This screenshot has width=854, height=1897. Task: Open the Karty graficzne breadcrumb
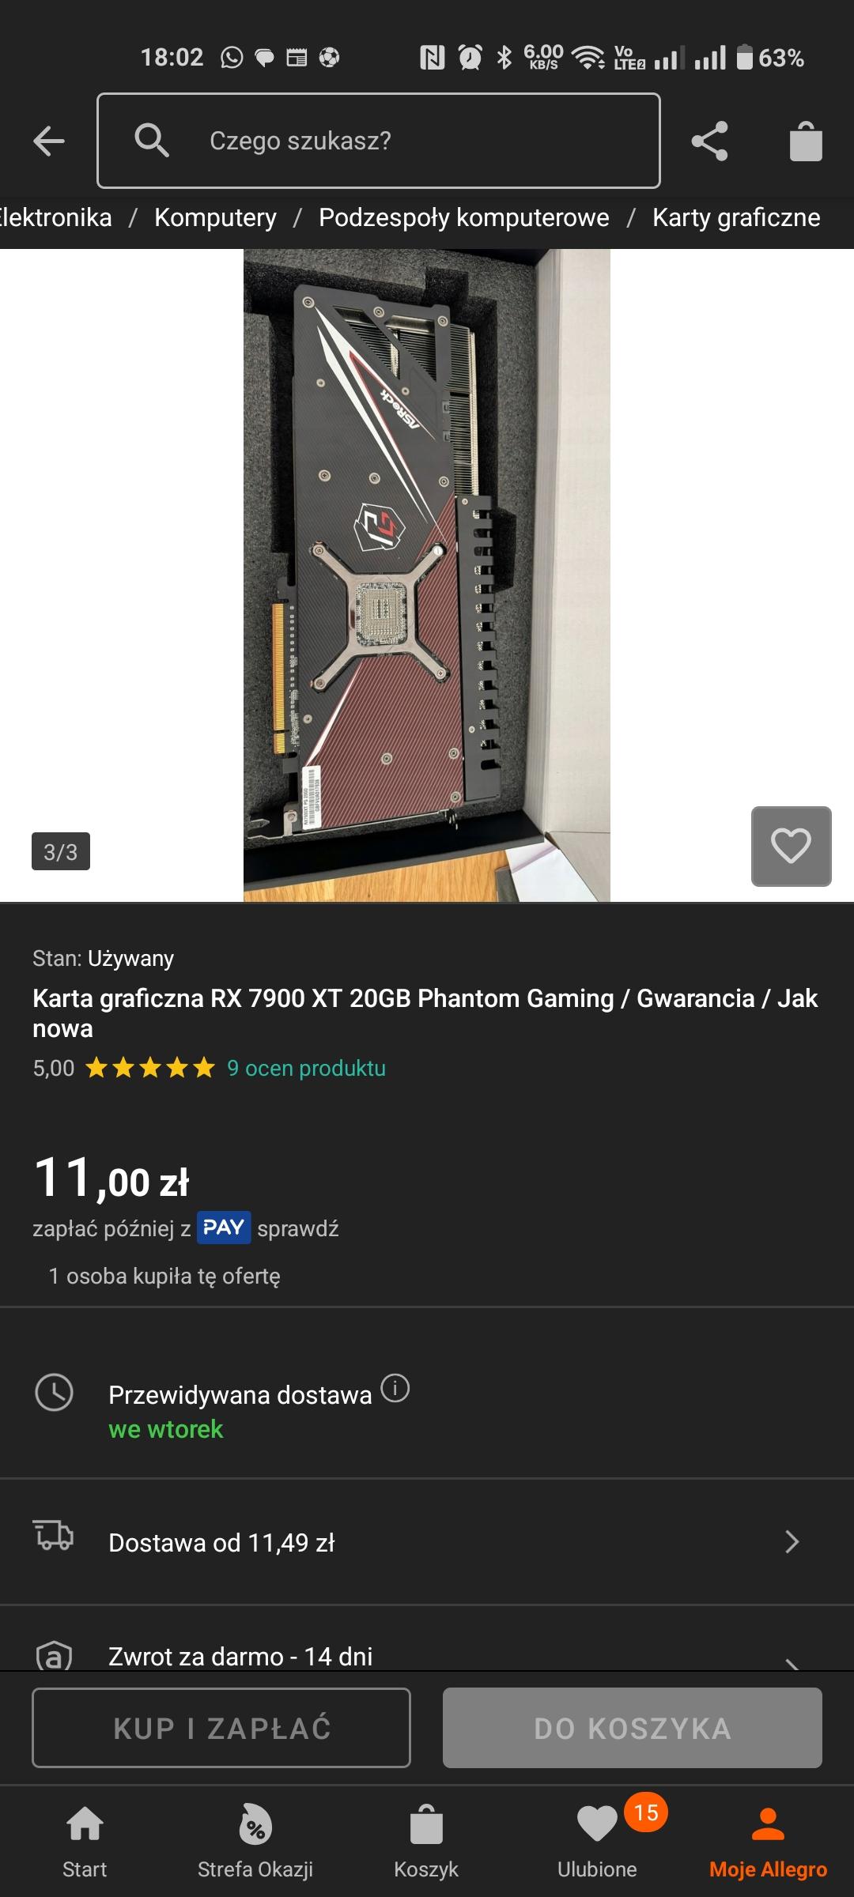[x=736, y=217]
